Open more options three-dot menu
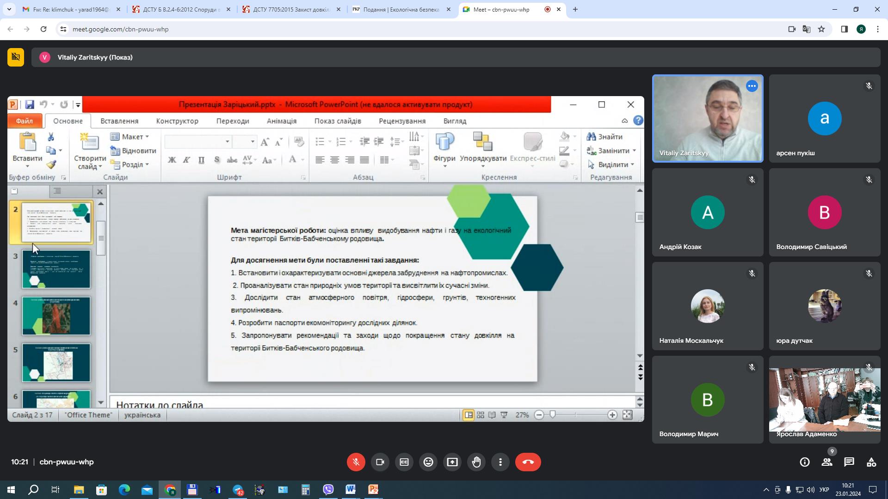This screenshot has height=499, width=888. tap(500, 462)
